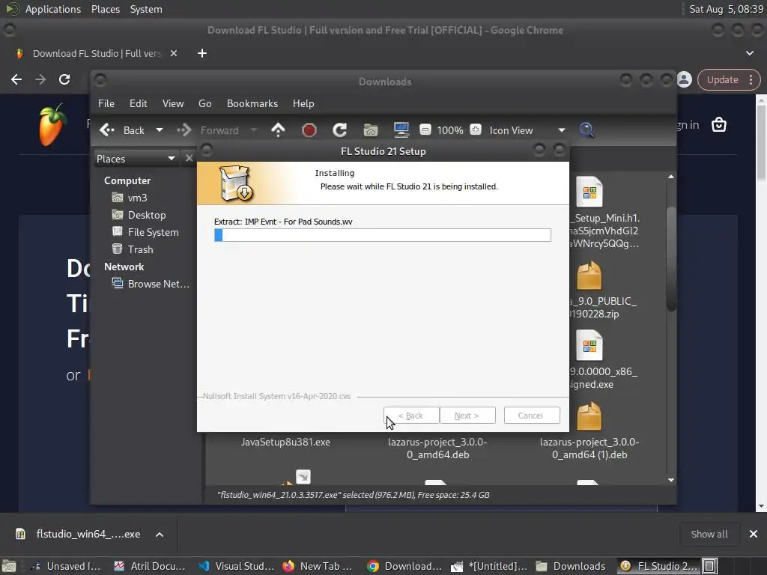Click Back in file manager toolbar
767x575 pixels.
[122, 130]
